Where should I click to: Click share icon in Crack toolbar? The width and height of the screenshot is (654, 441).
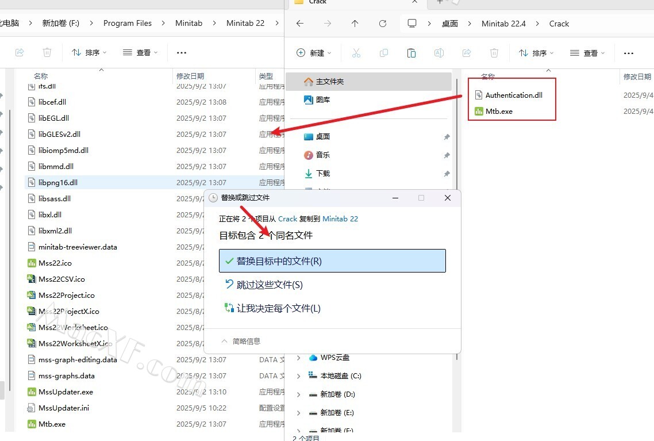[x=467, y=53]
